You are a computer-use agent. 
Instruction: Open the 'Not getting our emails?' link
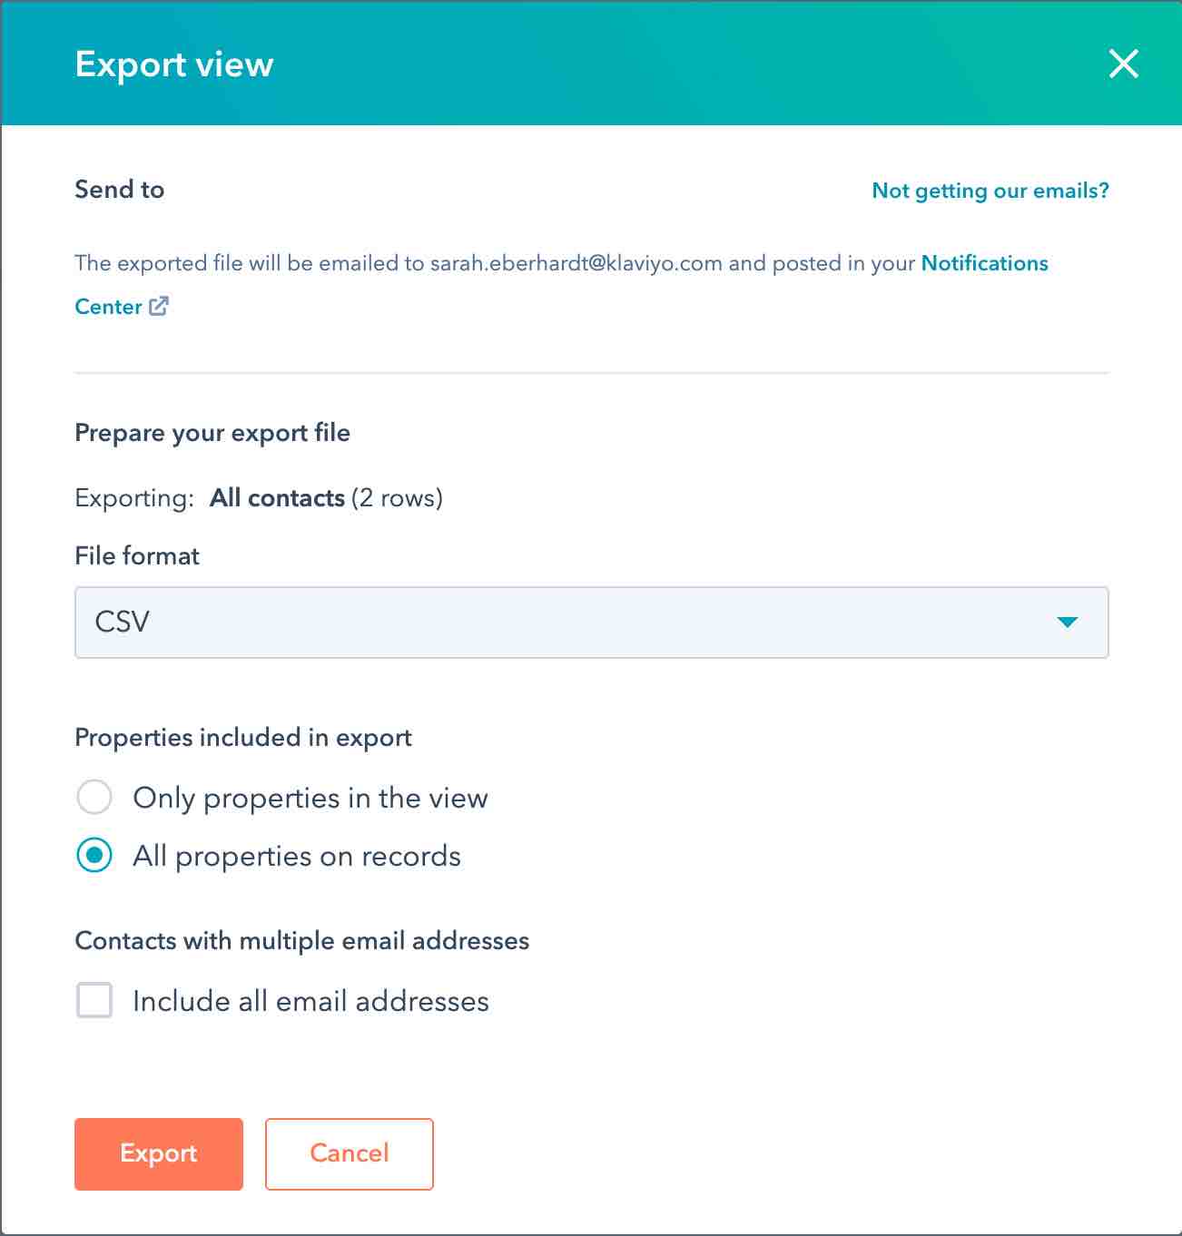(x=990, y=191)
